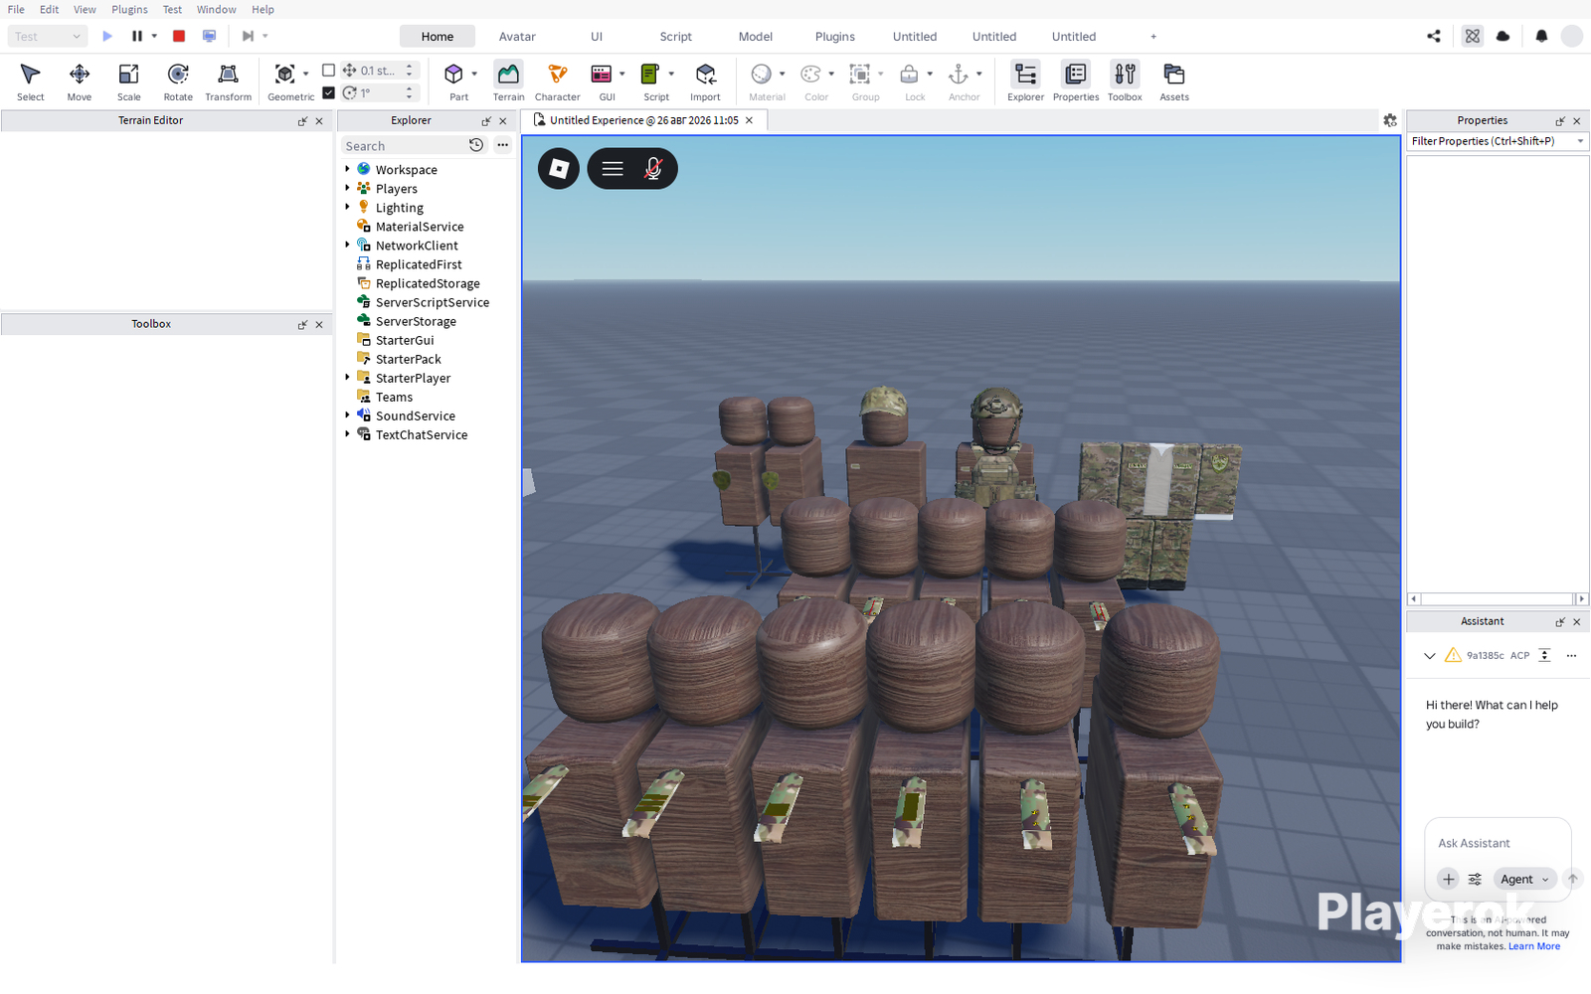Viewport: 1591px width, 994px height.
Task: Expand the SoundService node
Action: click(x=347, y=414)
